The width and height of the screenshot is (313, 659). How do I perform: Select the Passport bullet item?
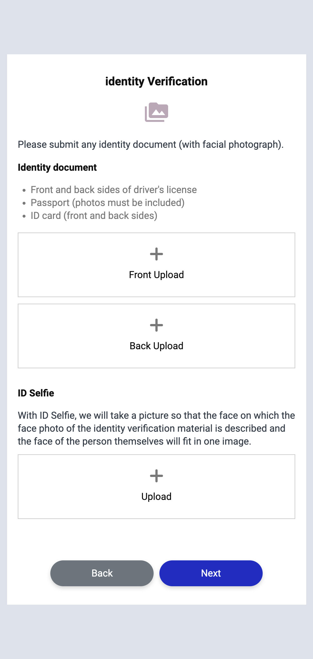click(x=107, y=203)
